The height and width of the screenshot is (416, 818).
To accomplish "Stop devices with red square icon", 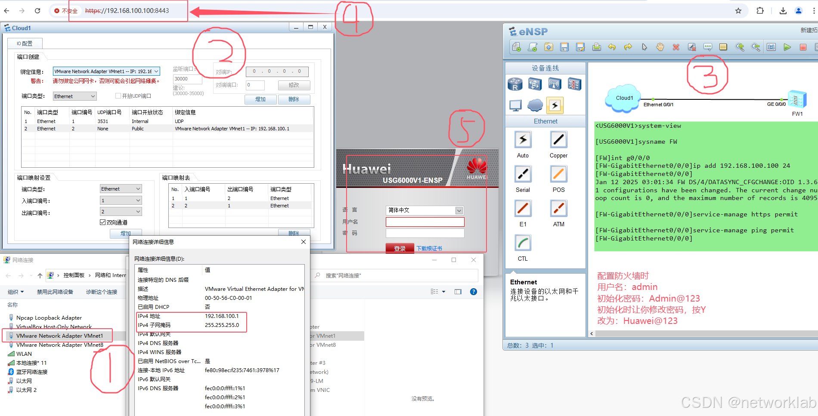I will click(803, 47).
